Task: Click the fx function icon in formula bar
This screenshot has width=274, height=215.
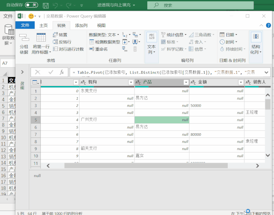Action: coord(62,72)
